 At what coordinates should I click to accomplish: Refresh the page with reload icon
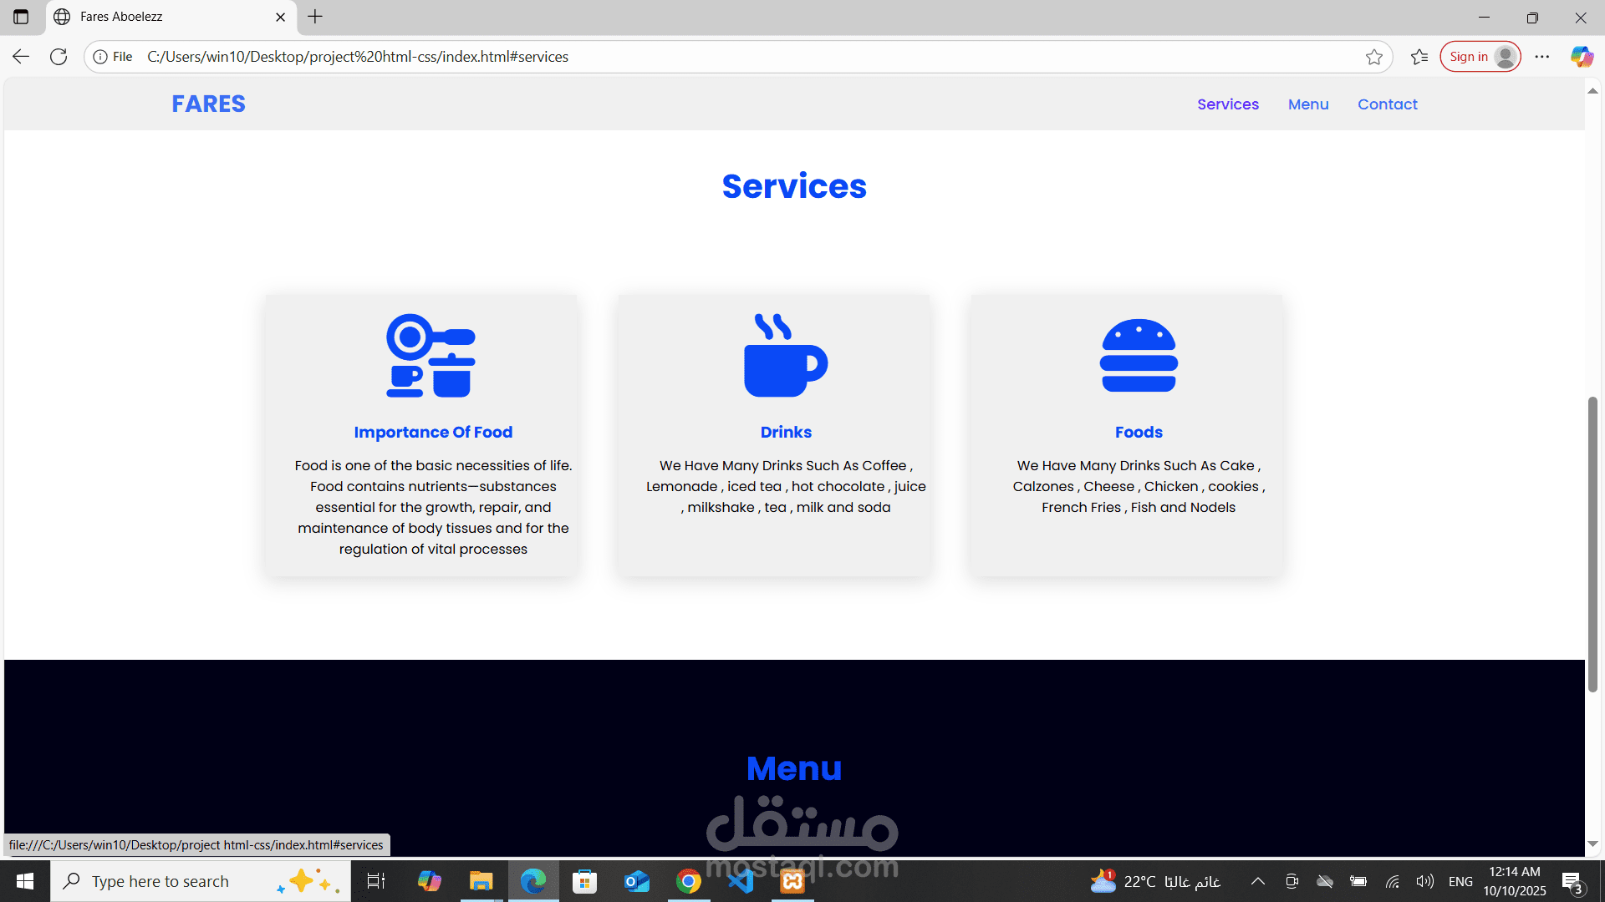[59, 57]
